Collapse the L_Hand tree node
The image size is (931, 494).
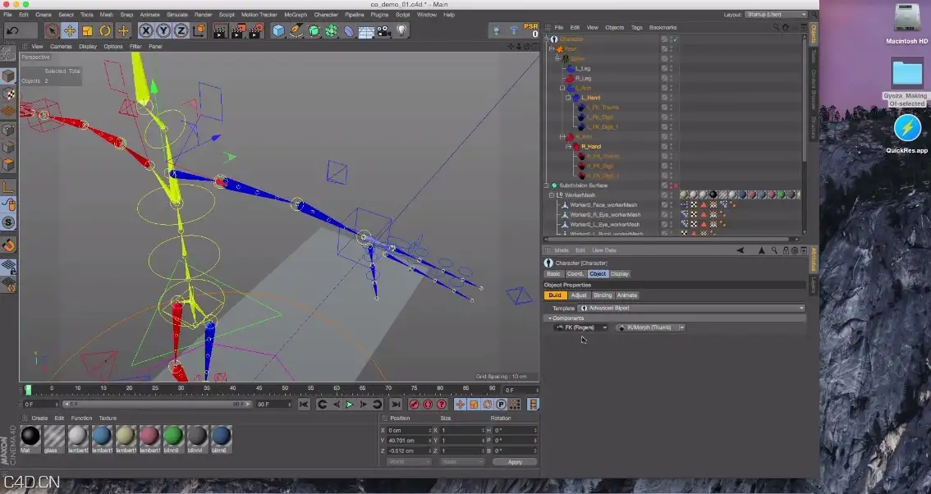568,98
